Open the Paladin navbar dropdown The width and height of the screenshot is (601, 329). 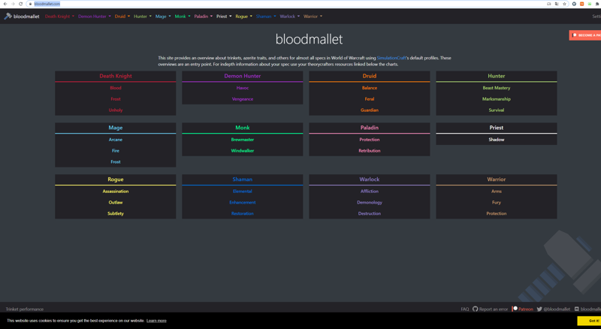(203, 17)
